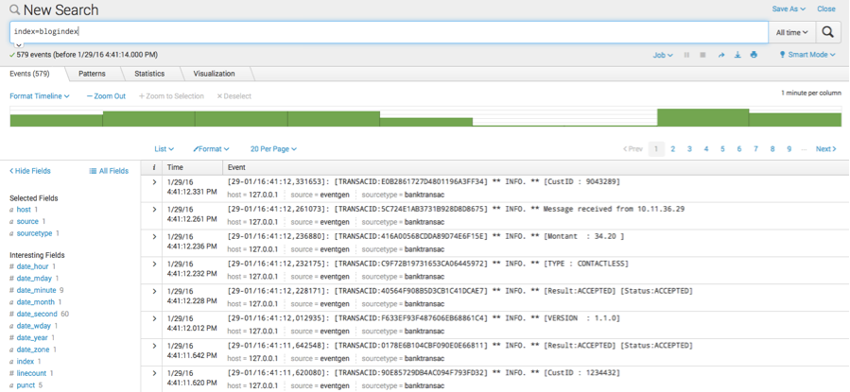Expand the event at 4:41:11.620 PM
The width and height of the screenshot is (850, 392).
(154, 373)
